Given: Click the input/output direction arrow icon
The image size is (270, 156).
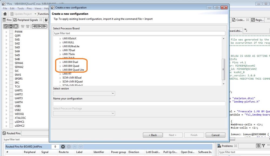Looking at the screenshot, I should (x=44, y=26).
